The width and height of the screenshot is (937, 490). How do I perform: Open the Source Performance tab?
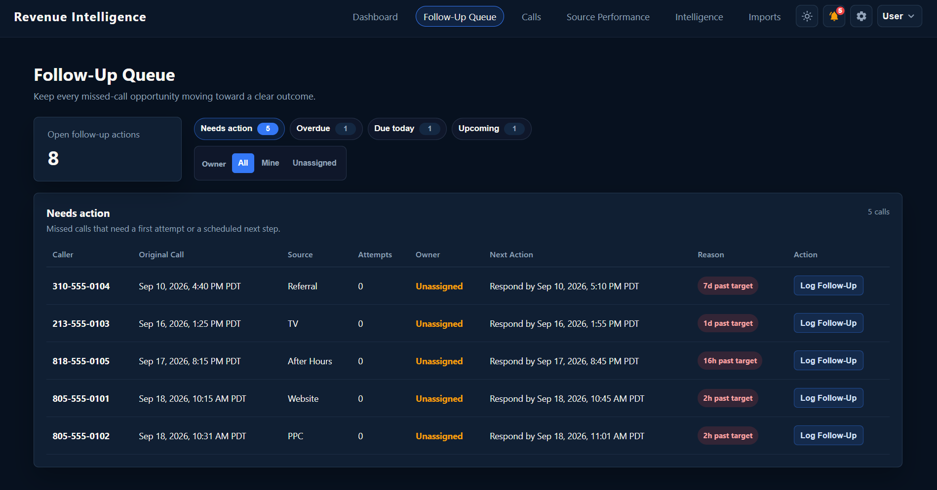pyautogui.click(x=608, y=17)
